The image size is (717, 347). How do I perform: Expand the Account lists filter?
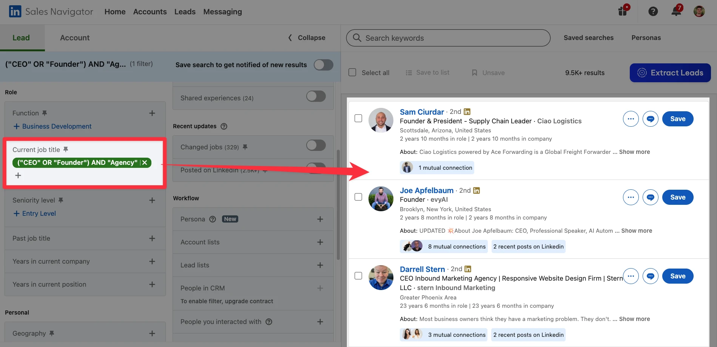click(x=320, y=242)
